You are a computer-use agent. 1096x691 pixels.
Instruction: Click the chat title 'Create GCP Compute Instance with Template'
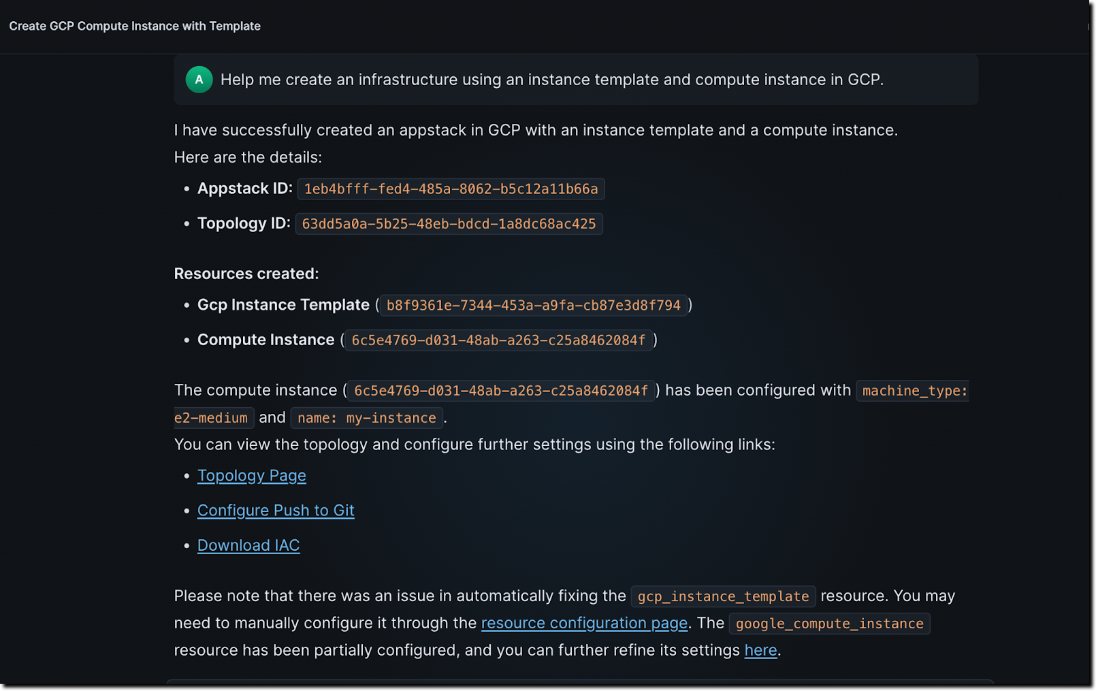pos(135,26)
